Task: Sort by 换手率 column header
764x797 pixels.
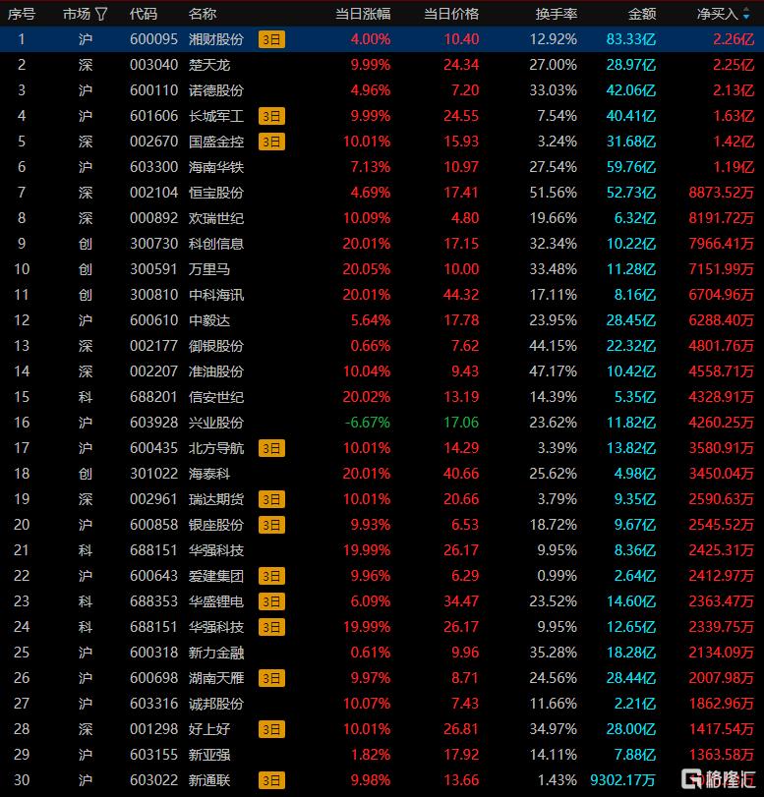Action: pyautogui.click(x=556, y=14)
